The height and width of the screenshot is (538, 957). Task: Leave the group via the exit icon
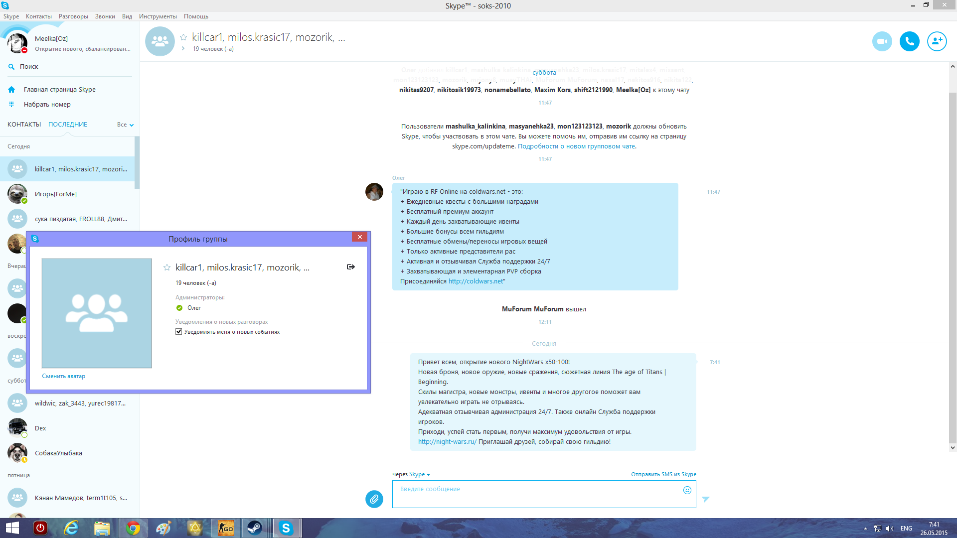(x=351, y=267)
